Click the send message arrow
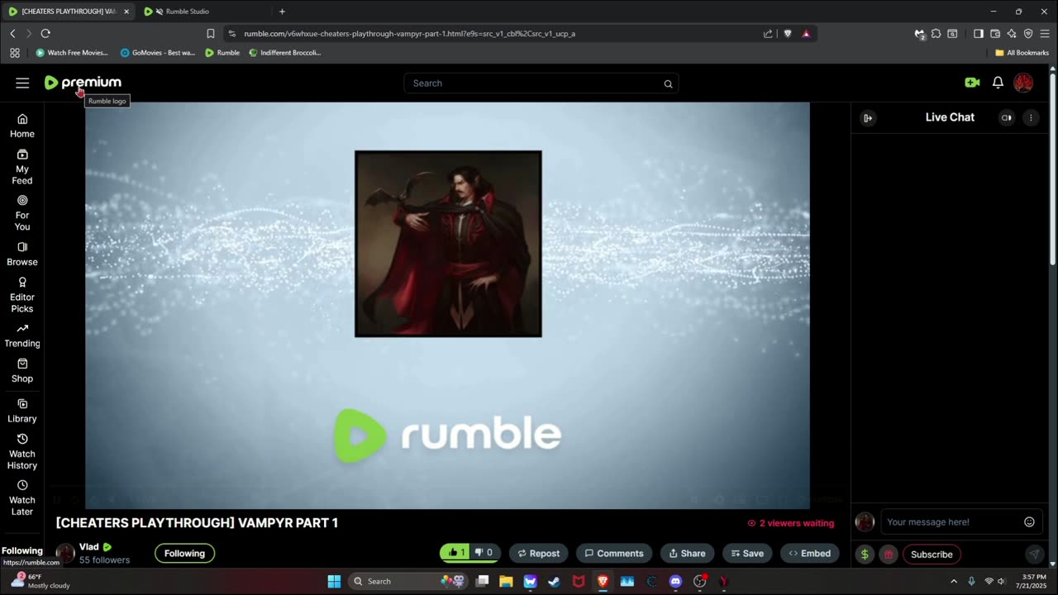The width and height of the screenshot is (1058, 595). (x=1033, y=555)
